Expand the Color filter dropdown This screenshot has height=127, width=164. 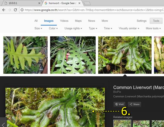point(53,28)
